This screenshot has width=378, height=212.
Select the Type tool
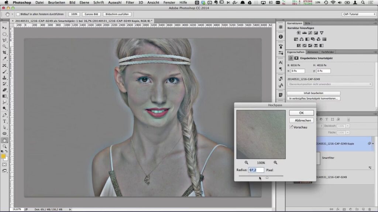[x=5, y=121]
